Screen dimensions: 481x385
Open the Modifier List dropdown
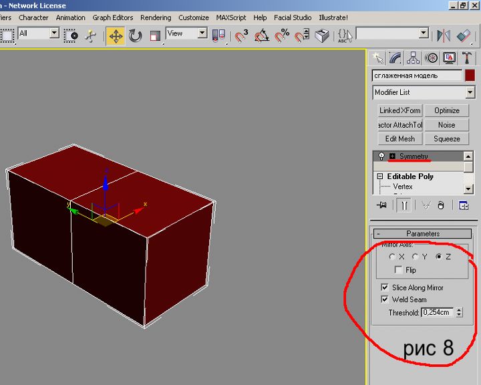pos(424,92)
